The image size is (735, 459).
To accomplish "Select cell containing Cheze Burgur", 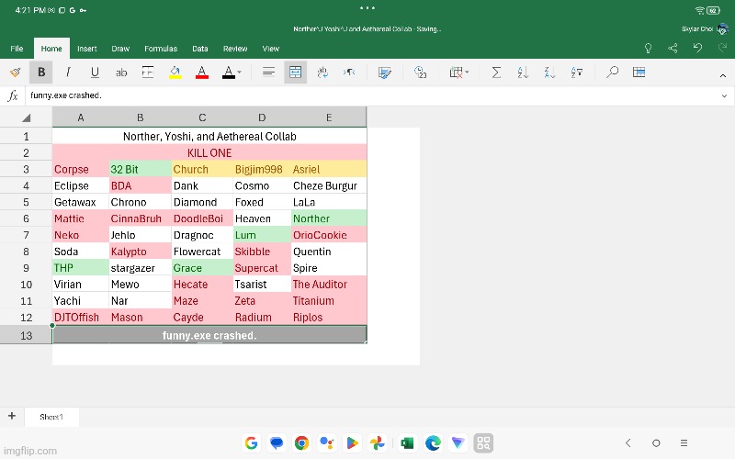I will [329, 185].
